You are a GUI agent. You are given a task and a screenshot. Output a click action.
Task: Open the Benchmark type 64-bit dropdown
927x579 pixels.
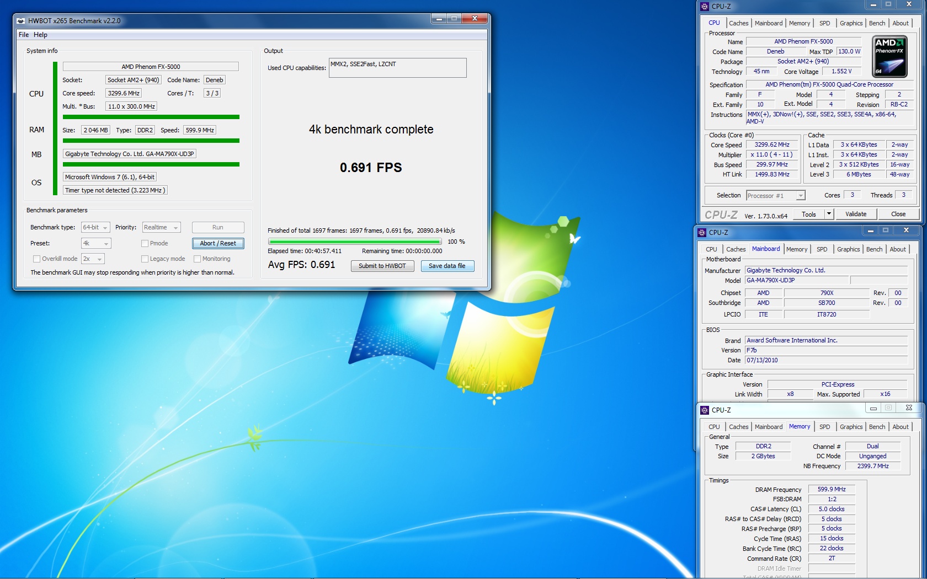[95, 228]
